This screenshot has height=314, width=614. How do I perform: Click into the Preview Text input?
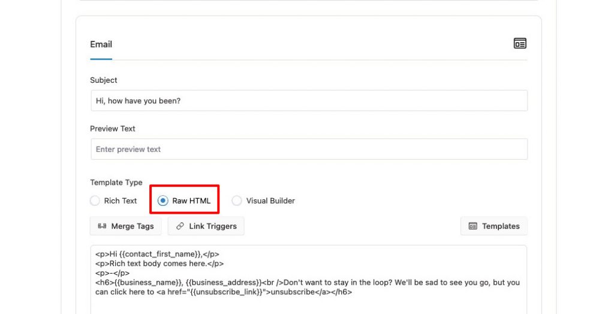point(309,149)
